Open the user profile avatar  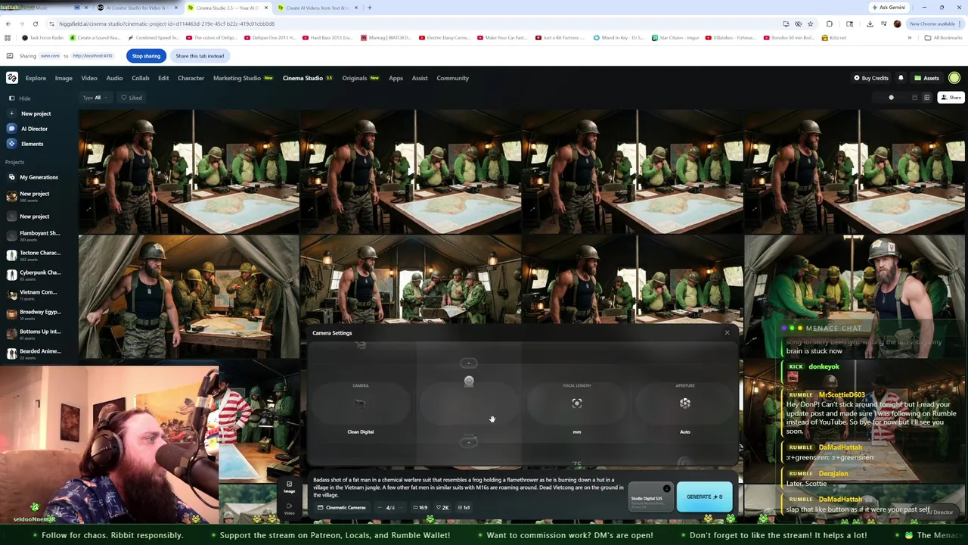click(954, 78)
